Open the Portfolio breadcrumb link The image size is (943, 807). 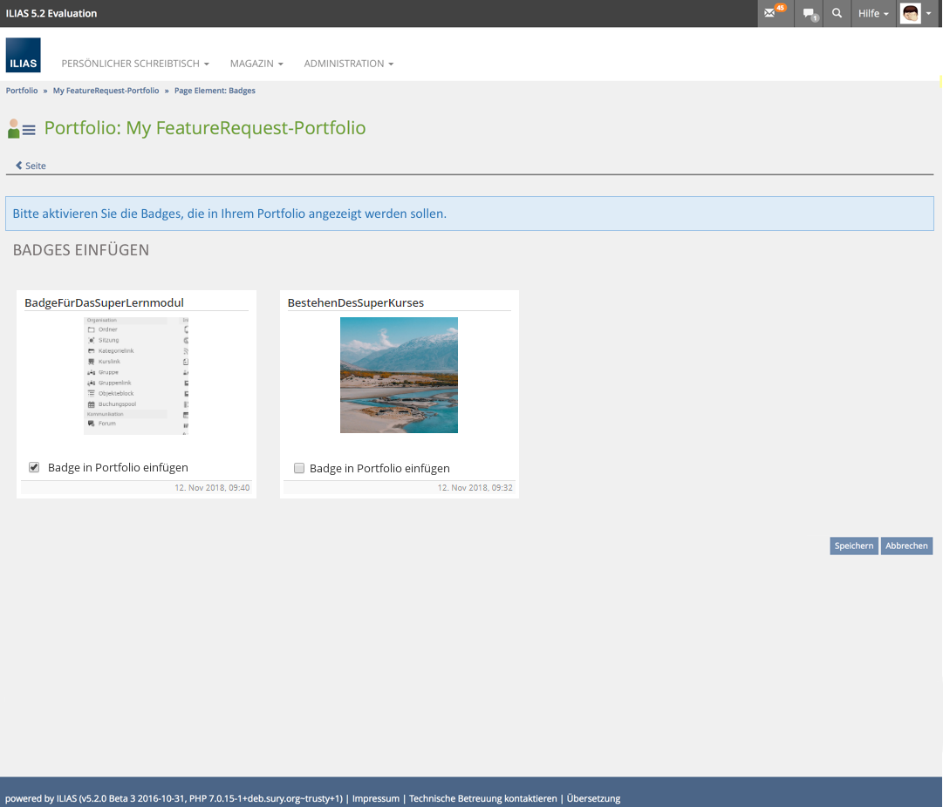[x=22, y=91]
